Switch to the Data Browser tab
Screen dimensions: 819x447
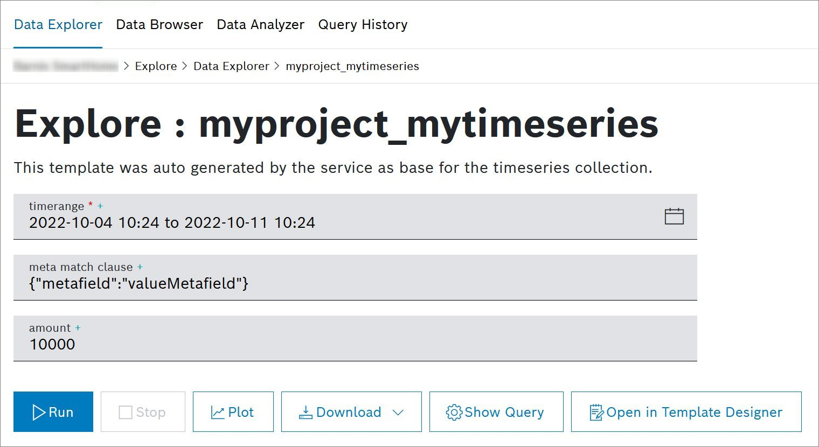click(x=159, y=25)
